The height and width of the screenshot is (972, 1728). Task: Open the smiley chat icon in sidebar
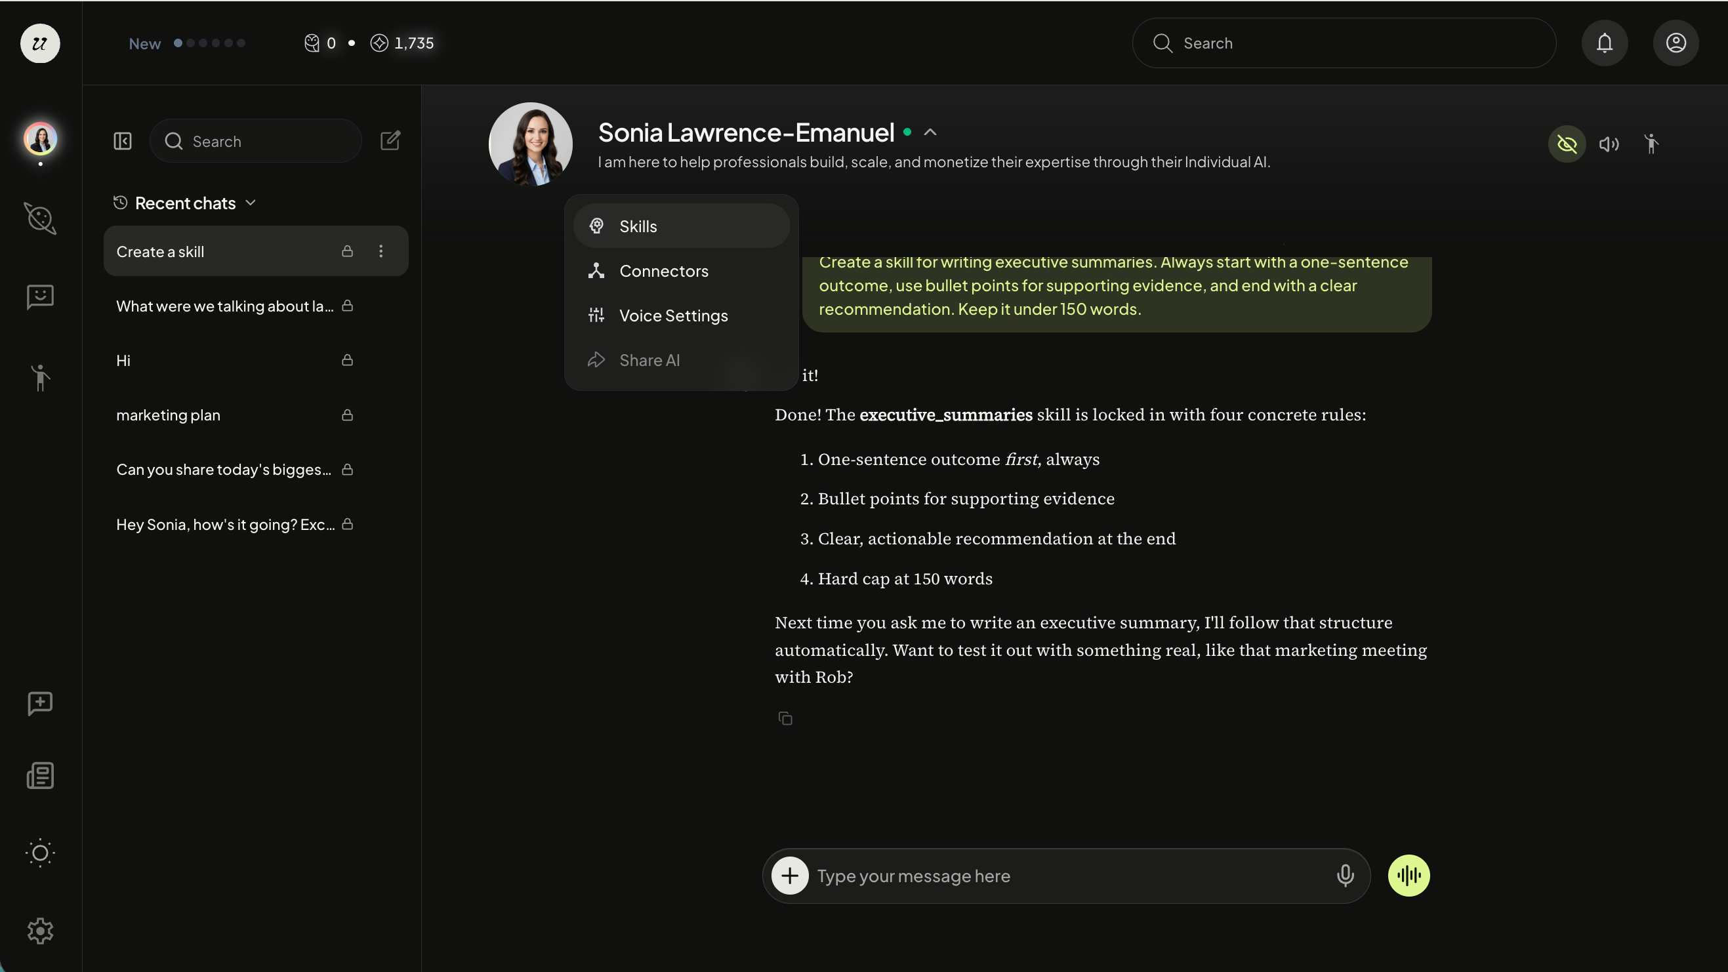coord(40,296)
